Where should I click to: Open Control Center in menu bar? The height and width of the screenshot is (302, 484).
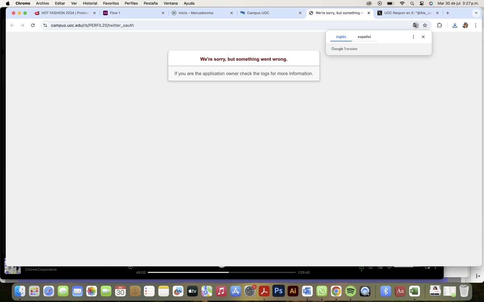point(422,3)
